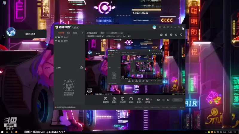Open gift box icon in info bar
This screenshot has width=239, height=134.
pyautogui.click(x=161, y=35)
